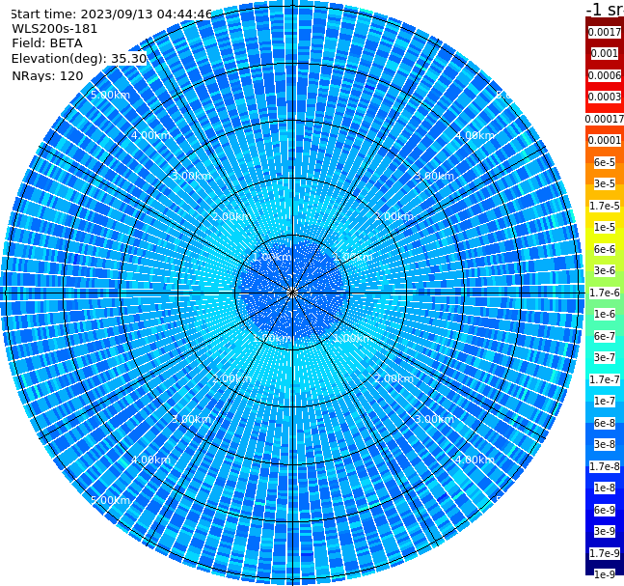The image size is (624, 586).
Task: Click the 'WLS200s-181' instrument label
Action: tap(55, 29)
